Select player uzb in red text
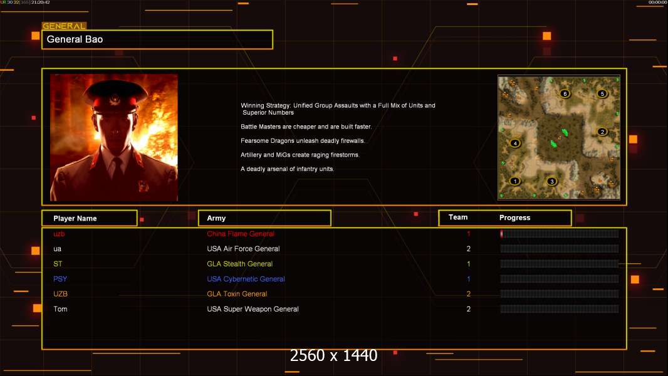This screenshot has width=668, height=376. [x=59, y=234]
